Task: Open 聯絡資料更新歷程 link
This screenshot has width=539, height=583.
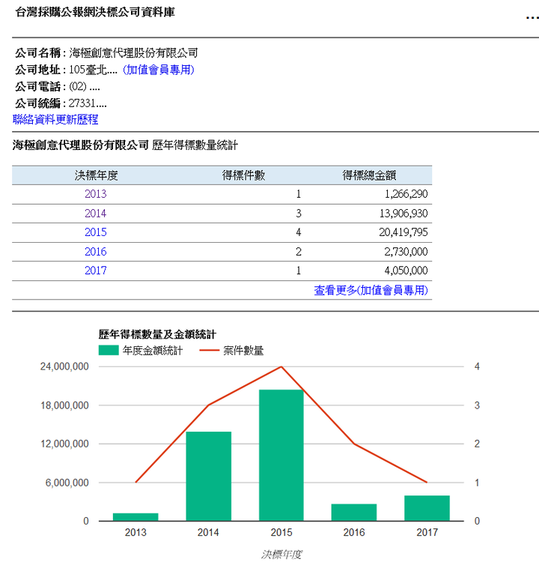Action: click(55, 119)
